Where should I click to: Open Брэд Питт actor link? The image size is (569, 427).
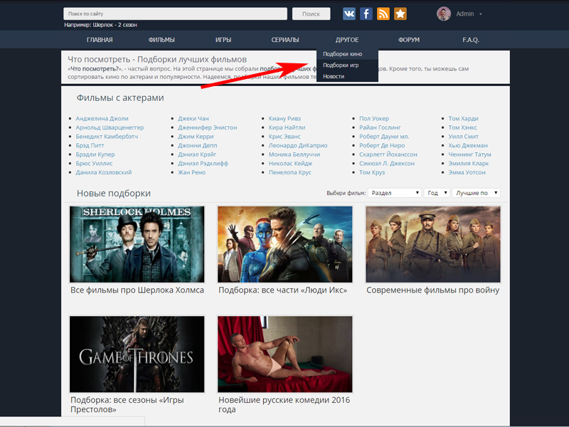point(90,145)
